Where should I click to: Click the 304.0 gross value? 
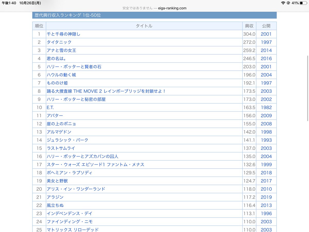pyautogui.click(x=249, y=34)
